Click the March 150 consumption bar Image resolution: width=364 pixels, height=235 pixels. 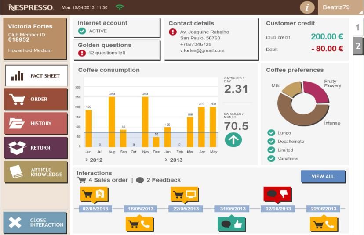pos(190,132)
